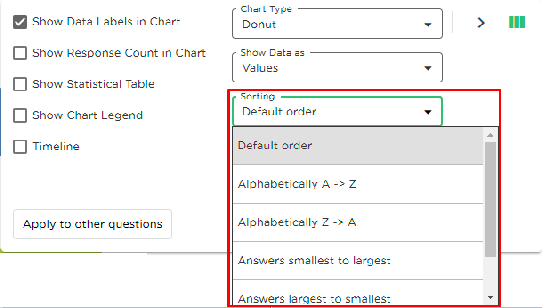Select Answers smallest to largest
This screenshot has width=542, height=308.
click(357, 261)
